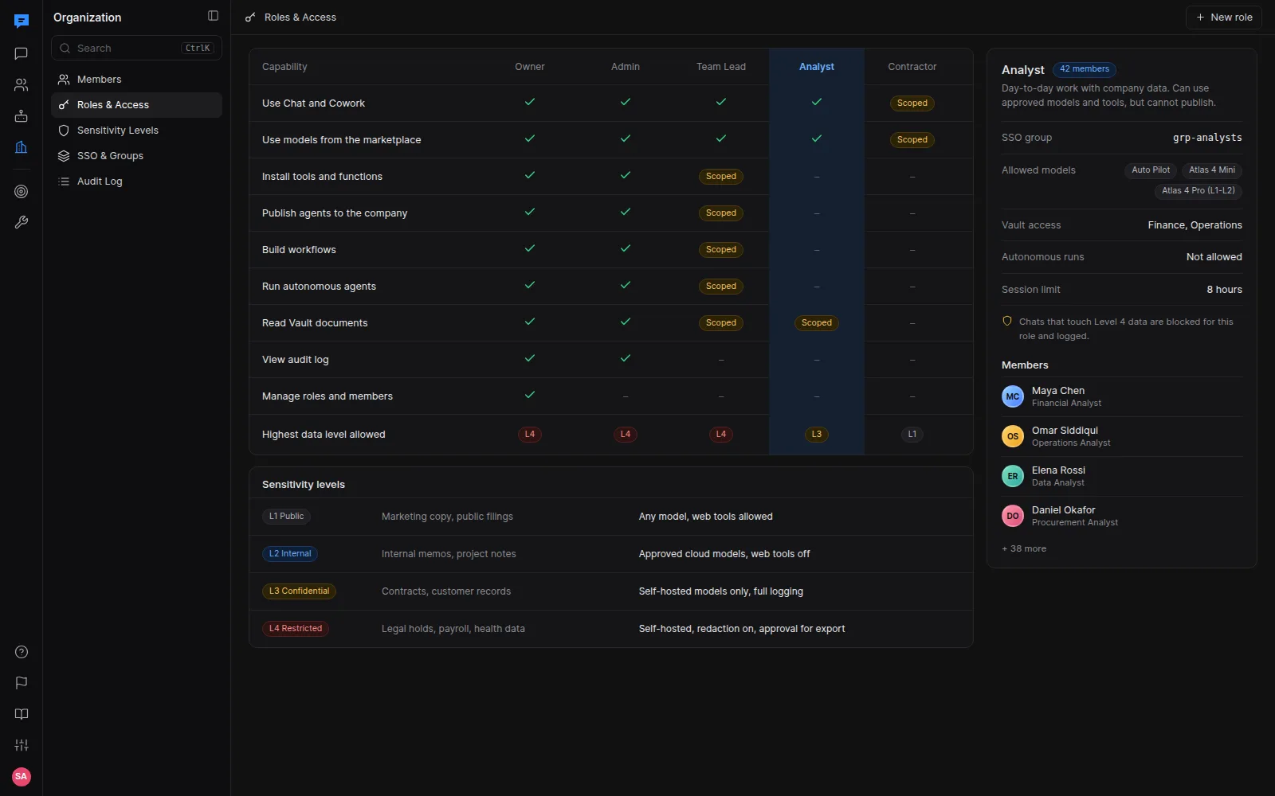Select the Team Lead column header
1275x796 pixels.
pyautogui.click(x=721, y=67)
